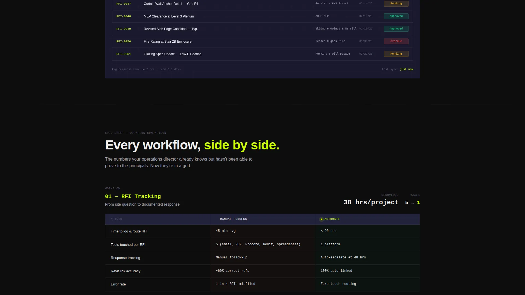
Task: Select the MANUAL PROCESS column header
Action: pyautogui.click(x=234, y=219)
